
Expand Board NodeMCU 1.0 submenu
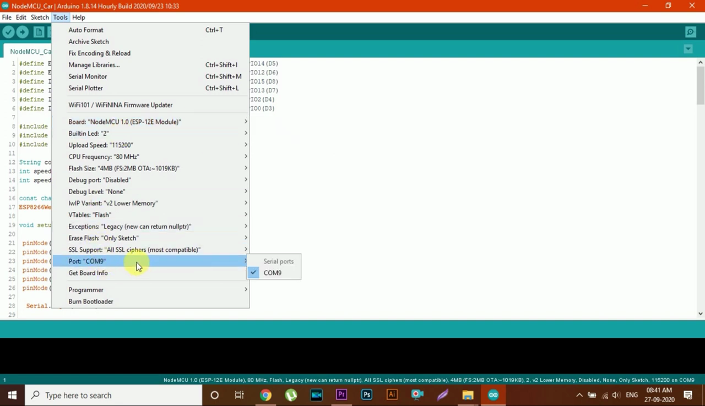pos(150,122)
